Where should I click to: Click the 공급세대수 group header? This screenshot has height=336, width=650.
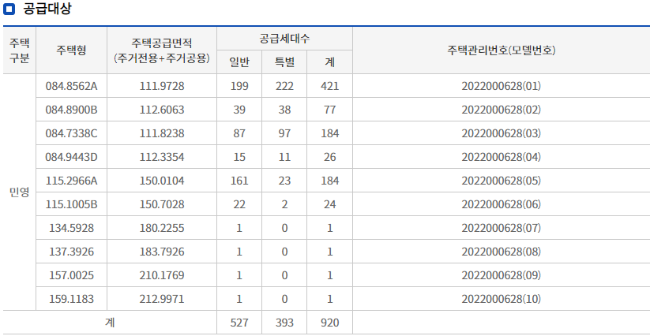pos(284,39)
